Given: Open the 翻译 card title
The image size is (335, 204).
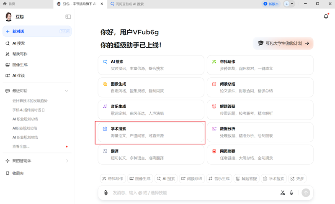Looking at the screenshot, I should 114,151.
